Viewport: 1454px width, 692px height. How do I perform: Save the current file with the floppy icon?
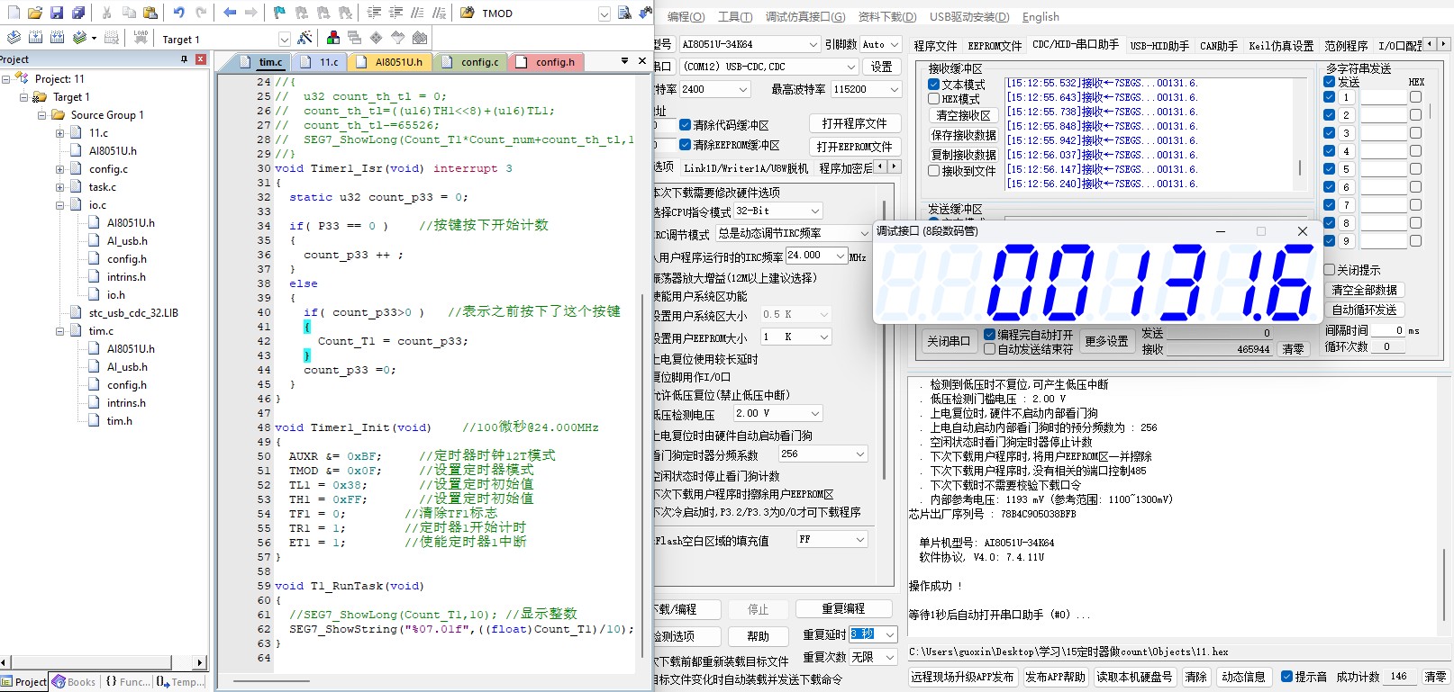pos(57,13)
